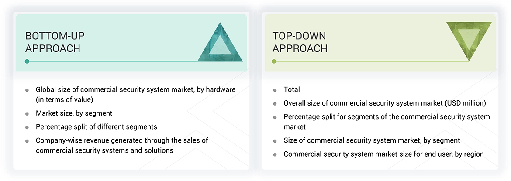This screenshot has height=181, width=511.
Task: Click 'Global size of commercial security system market' text
Action: tap(135, 89)
